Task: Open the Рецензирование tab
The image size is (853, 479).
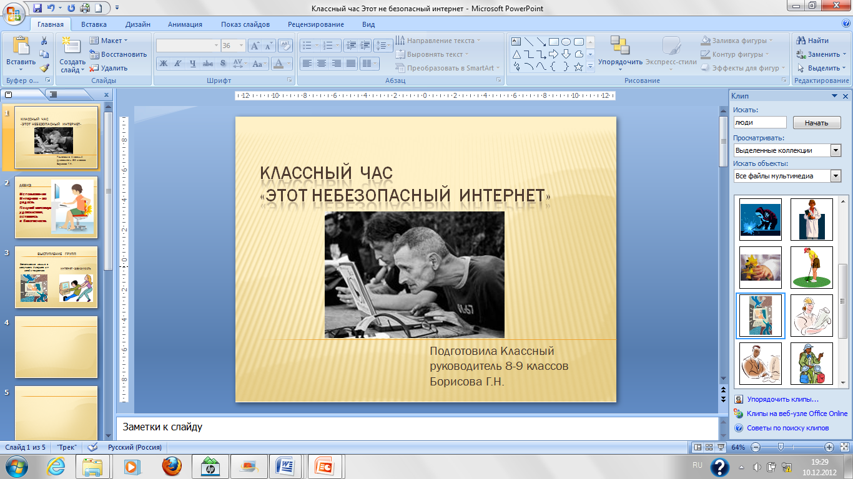Action: click(x=316, y=24)
